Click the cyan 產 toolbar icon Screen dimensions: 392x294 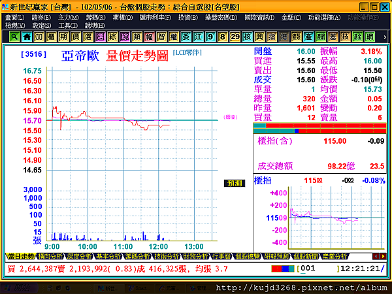pos(308,37)
